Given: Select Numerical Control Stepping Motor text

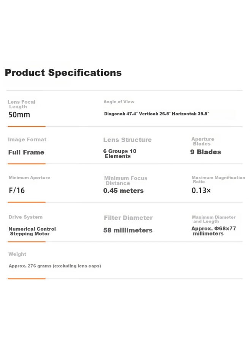Looking at the screenshot, I should (x=32, y=231).
